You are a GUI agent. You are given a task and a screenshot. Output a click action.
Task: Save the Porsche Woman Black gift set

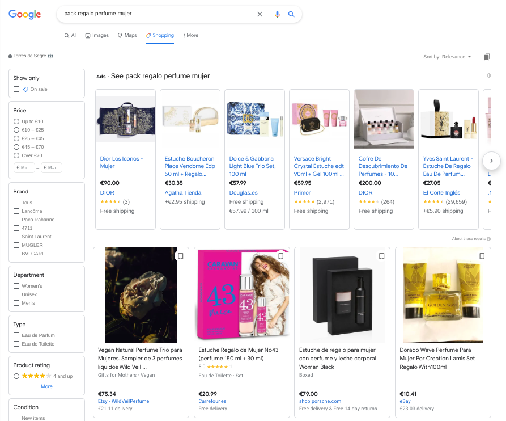[x=382, y=256]
